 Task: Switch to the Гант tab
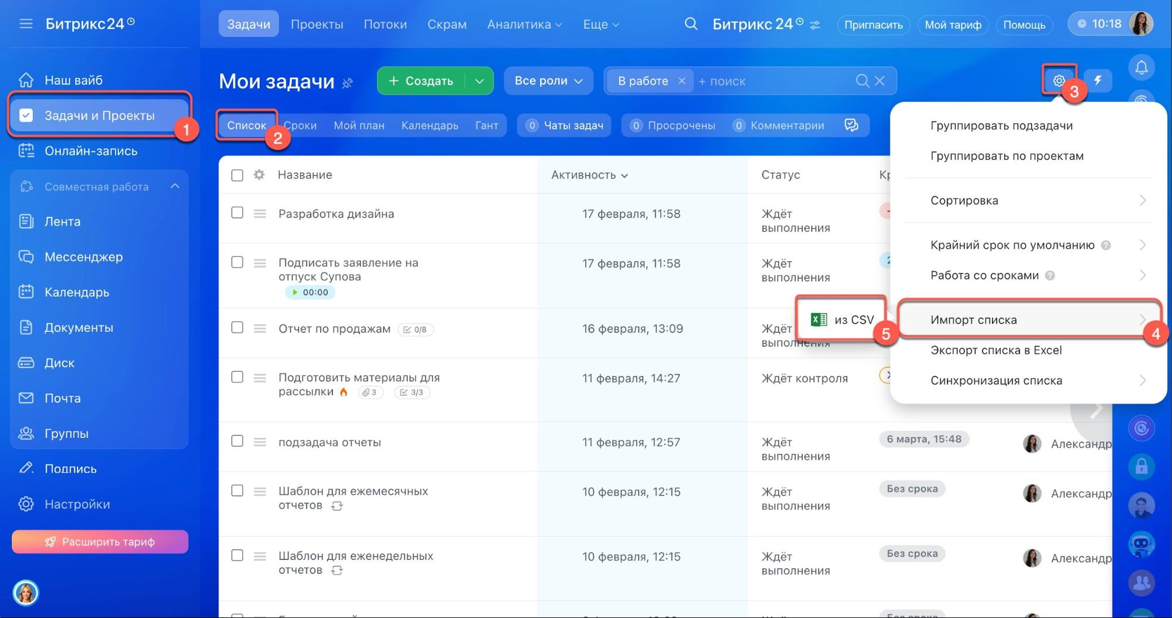pyautogui.click(x=487, y=125)
